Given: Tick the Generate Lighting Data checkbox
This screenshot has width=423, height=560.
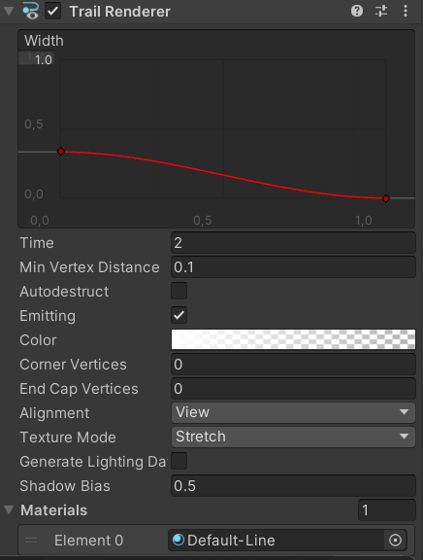Looking at the screenshot, I should pyautogui.click(x=179, y=461).
